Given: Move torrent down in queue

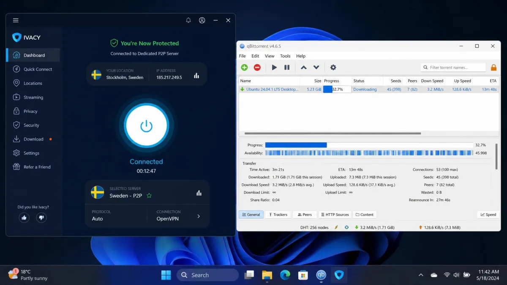Looking at the screenshot, I should point(316,68).
